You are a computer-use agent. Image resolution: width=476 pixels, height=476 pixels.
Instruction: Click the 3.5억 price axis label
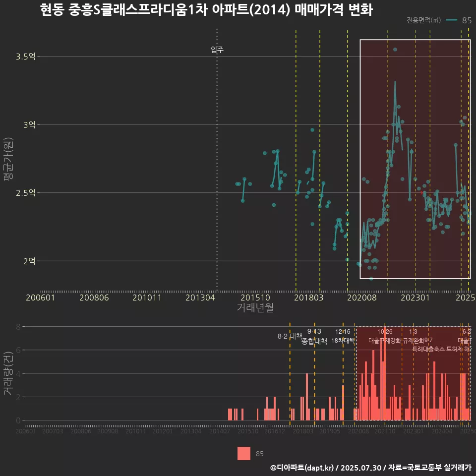pos(25,57)
